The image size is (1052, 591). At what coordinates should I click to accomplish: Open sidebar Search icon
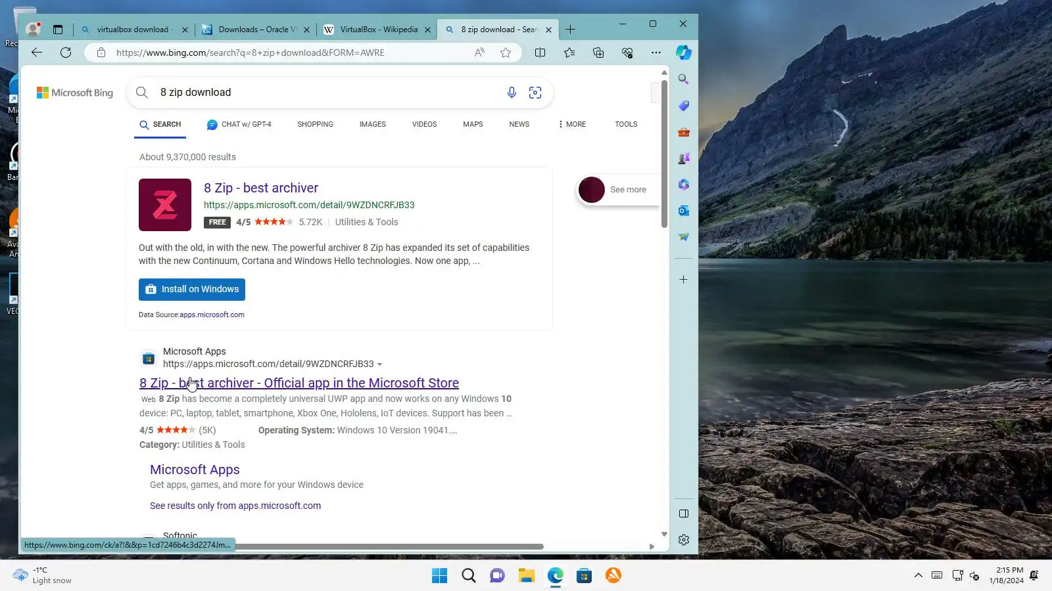(684, 79)
